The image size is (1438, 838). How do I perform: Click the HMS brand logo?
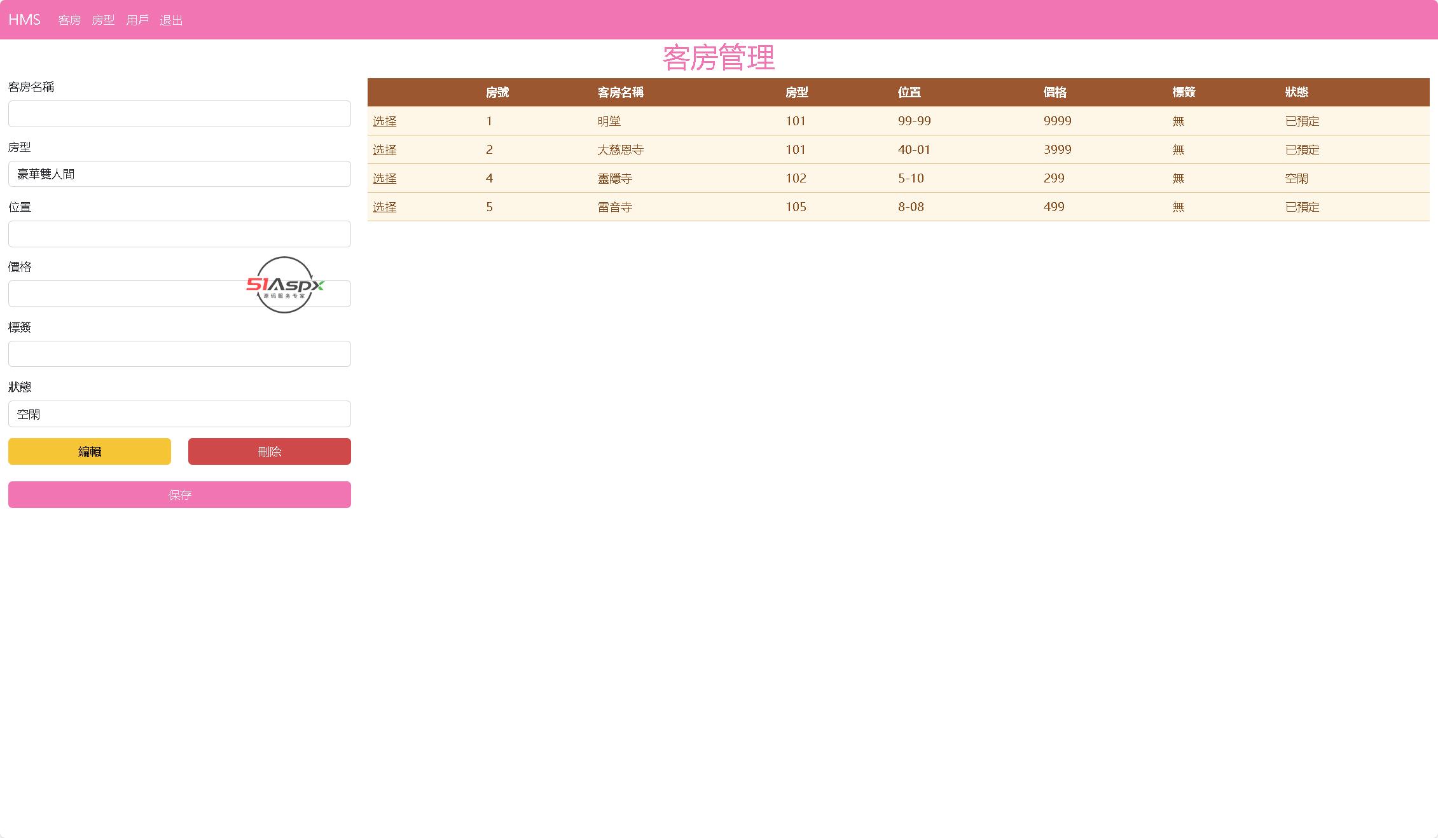pos(24,20)
